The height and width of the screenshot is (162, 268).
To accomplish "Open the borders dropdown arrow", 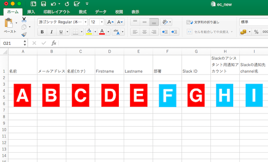I will point(82,32).
